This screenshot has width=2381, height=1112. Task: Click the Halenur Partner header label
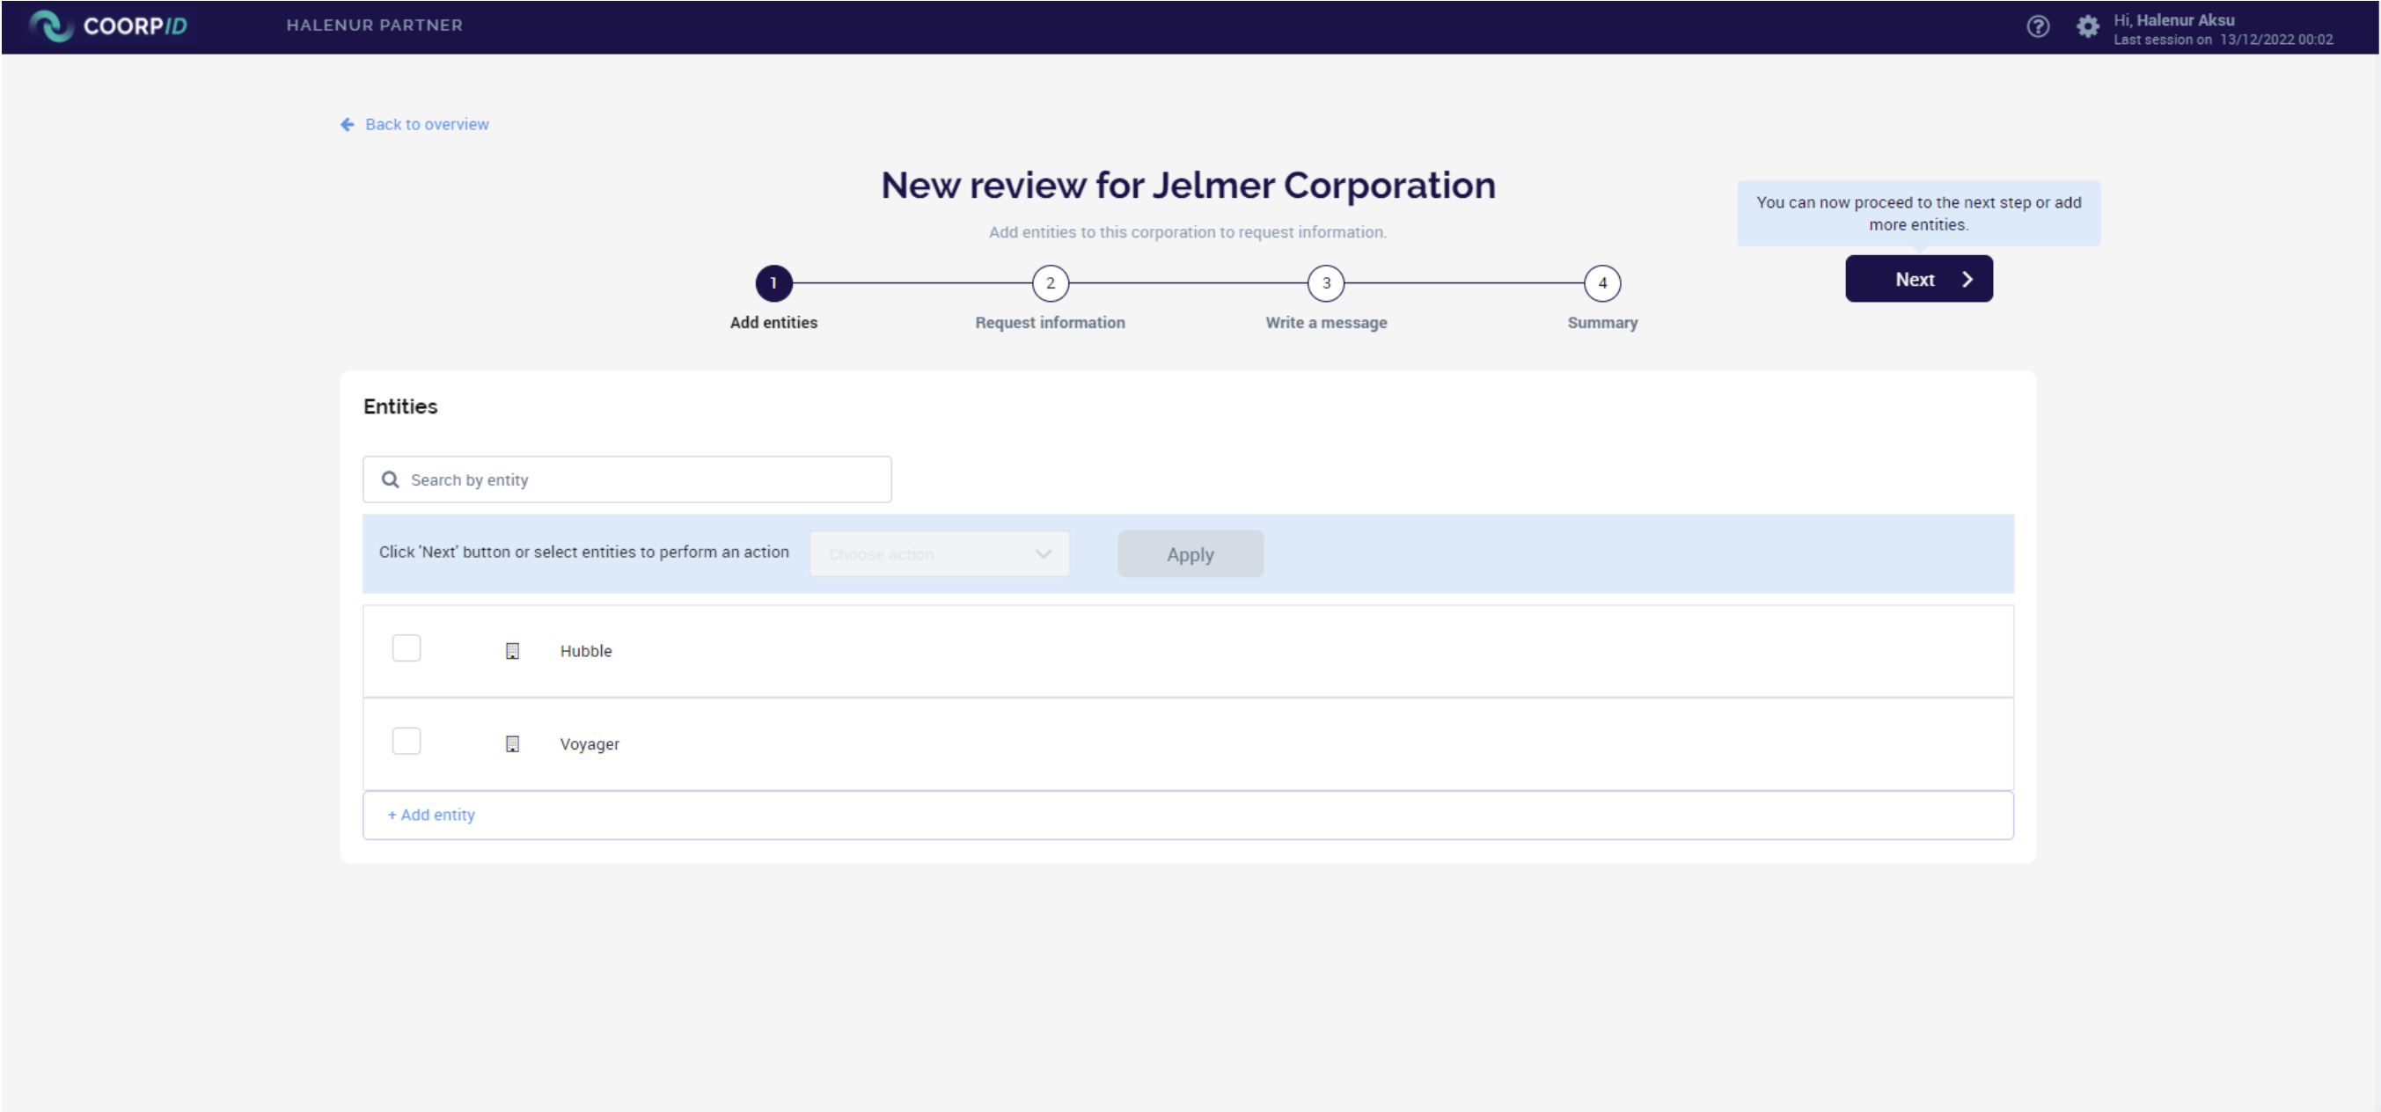[374, 25]
